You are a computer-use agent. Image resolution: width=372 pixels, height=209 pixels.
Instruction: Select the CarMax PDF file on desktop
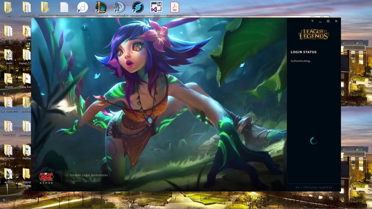click(x=175, y=9)
